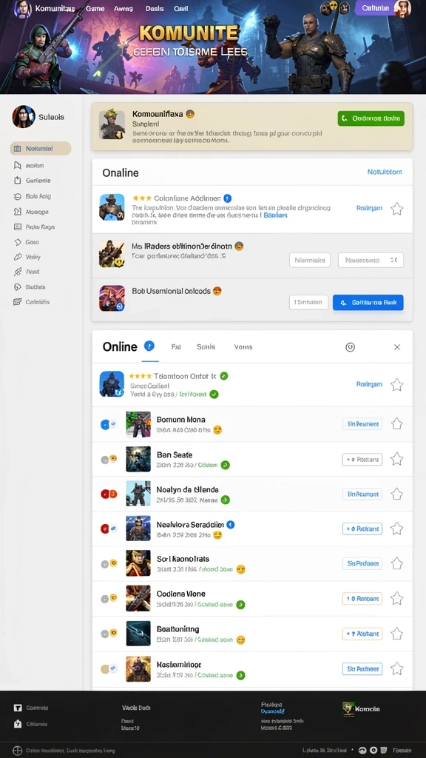Star the Boatloniing row
The image size is (426, 758).
[x=396, y=634]
